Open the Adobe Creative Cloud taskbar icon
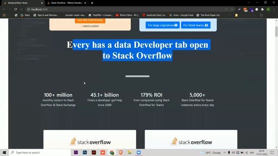 point(94,153)
